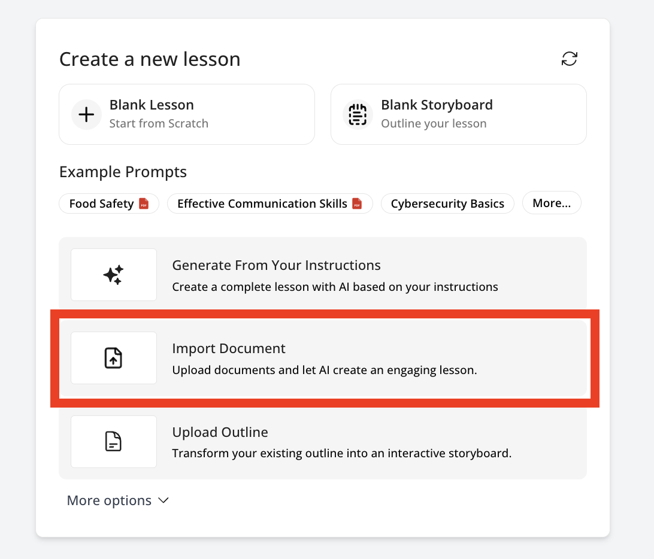Open the More... example prompts list

click(551, 203)
